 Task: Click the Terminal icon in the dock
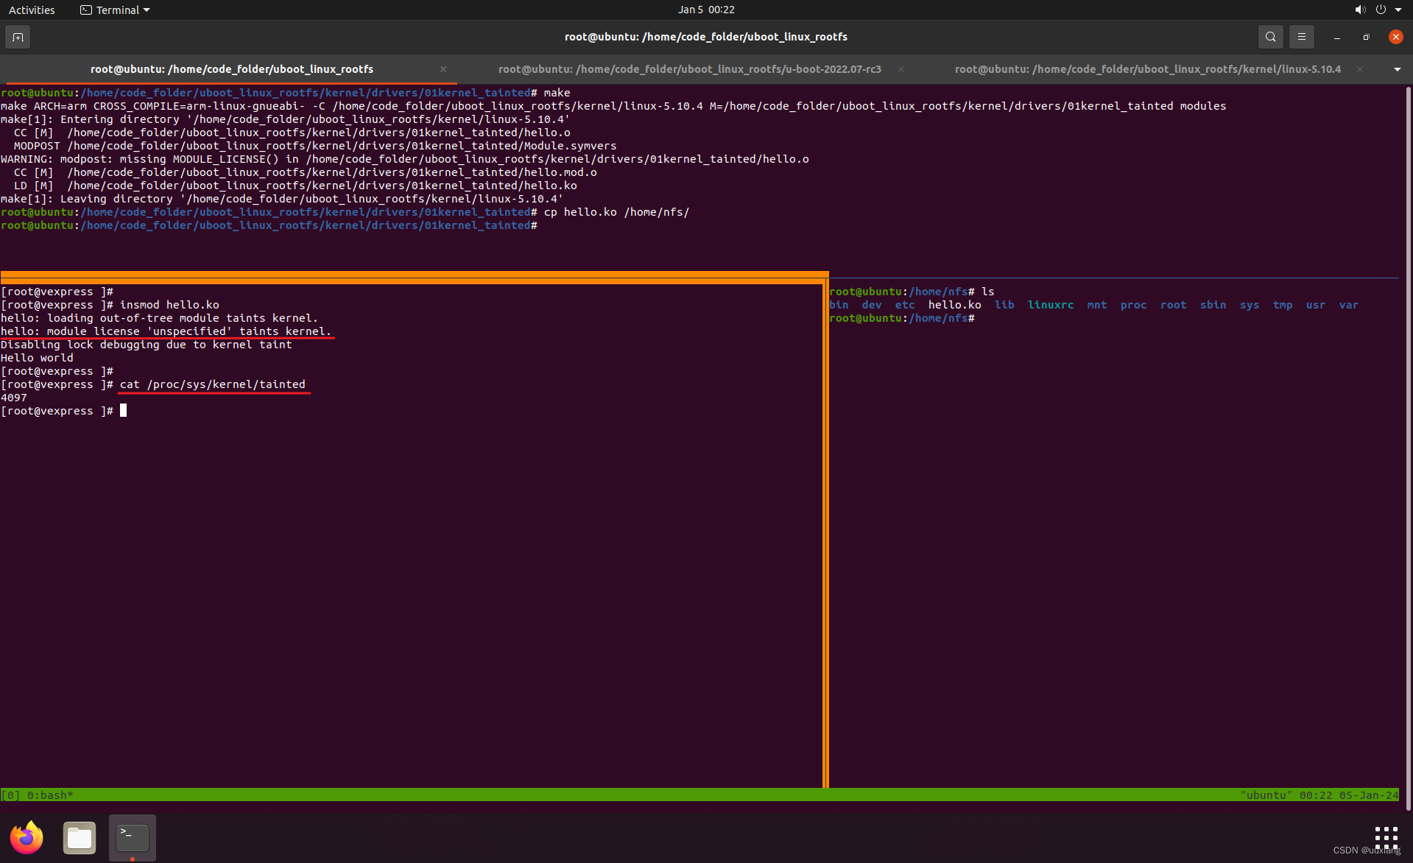(133, 838)
